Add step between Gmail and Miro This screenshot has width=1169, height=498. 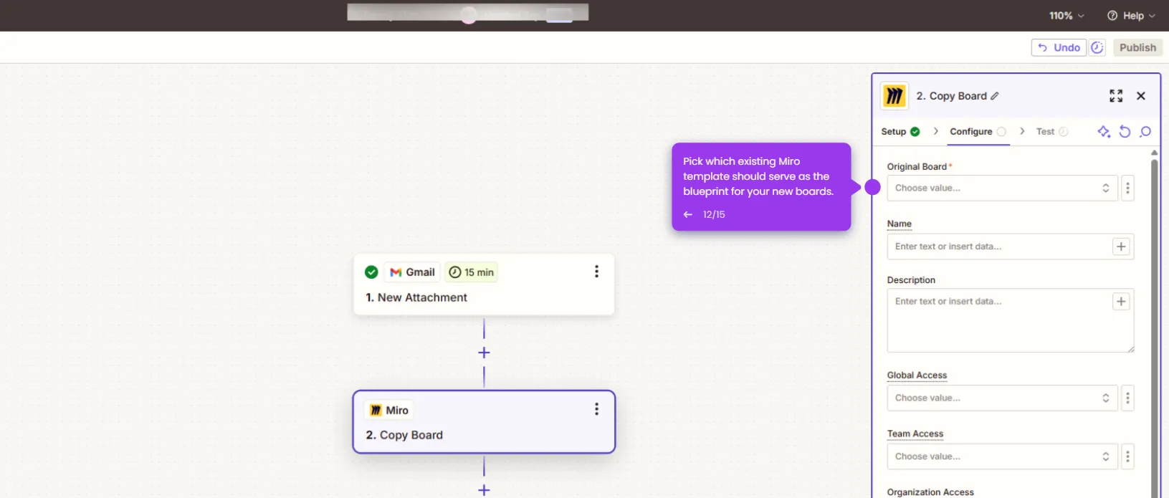pyautogui.click(x=484, y=353)
